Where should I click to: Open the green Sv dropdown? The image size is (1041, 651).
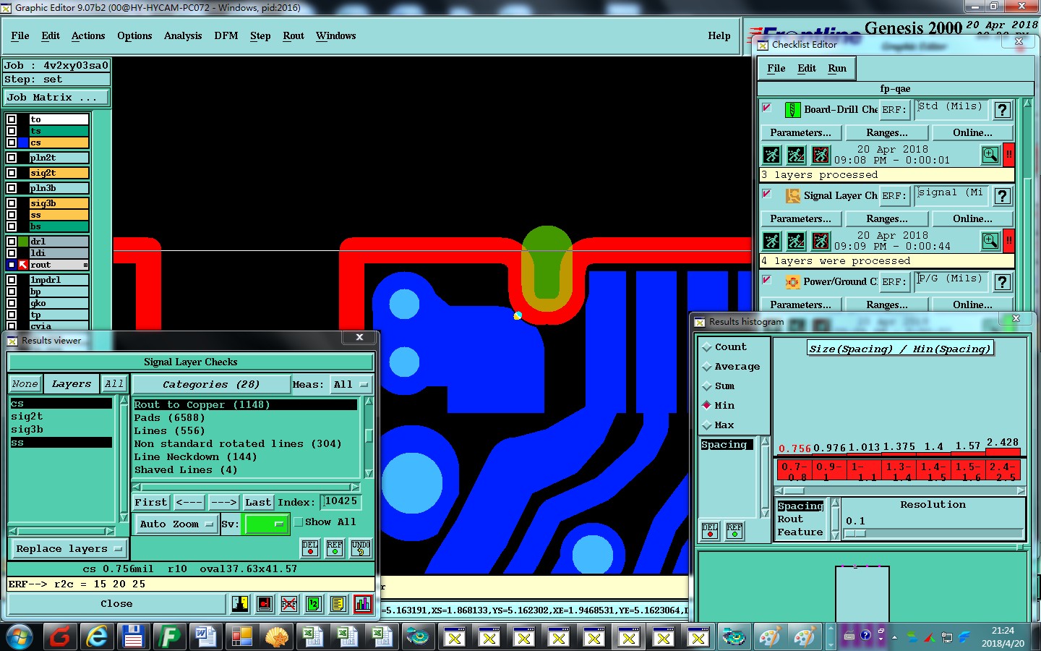pos(267,524)
